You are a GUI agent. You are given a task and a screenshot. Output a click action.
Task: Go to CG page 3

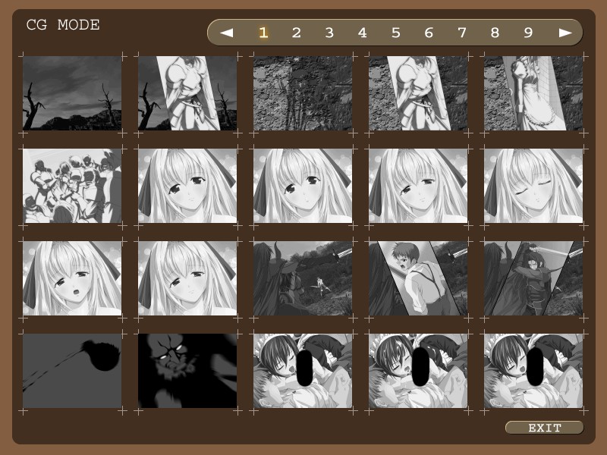[x=329, y=33]
